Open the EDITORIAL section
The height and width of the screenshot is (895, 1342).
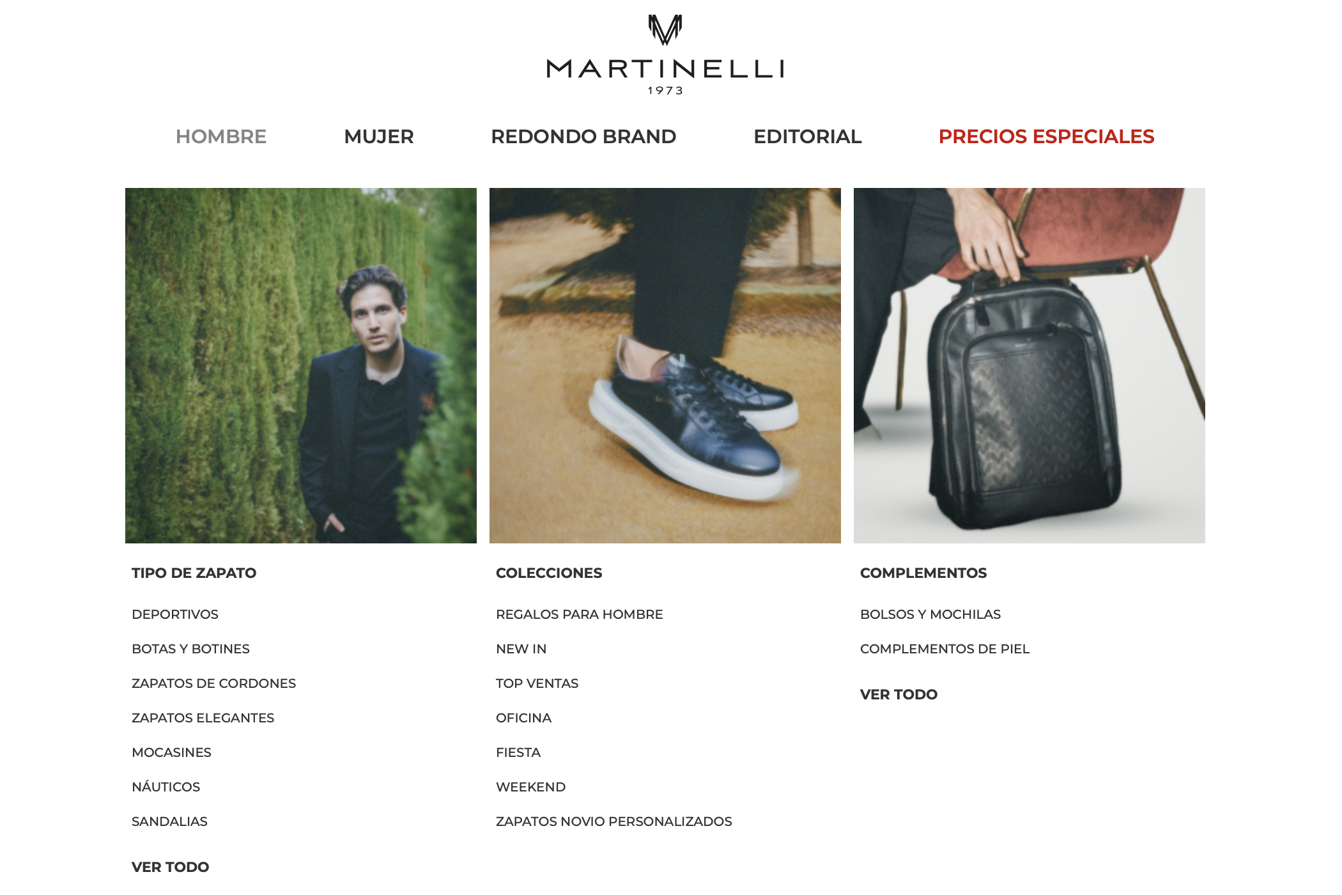click(808, 136)
